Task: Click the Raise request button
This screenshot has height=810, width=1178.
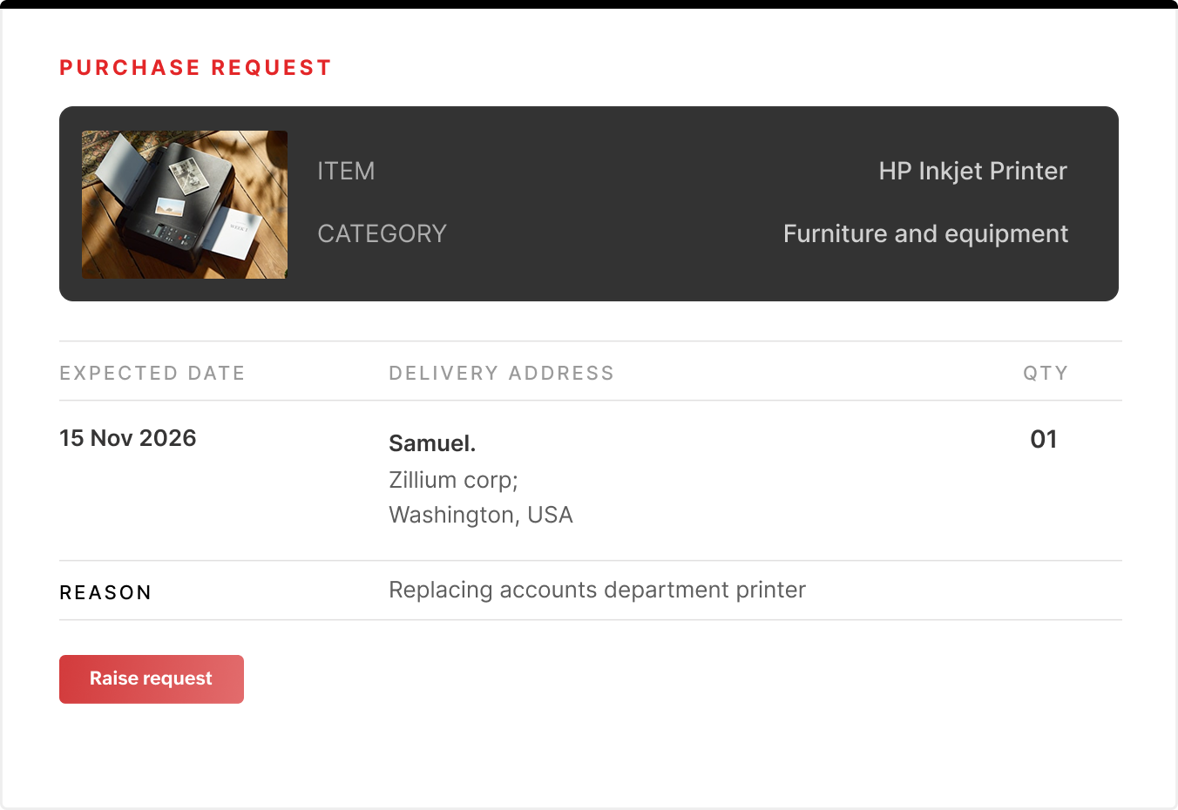Action: 151,678
